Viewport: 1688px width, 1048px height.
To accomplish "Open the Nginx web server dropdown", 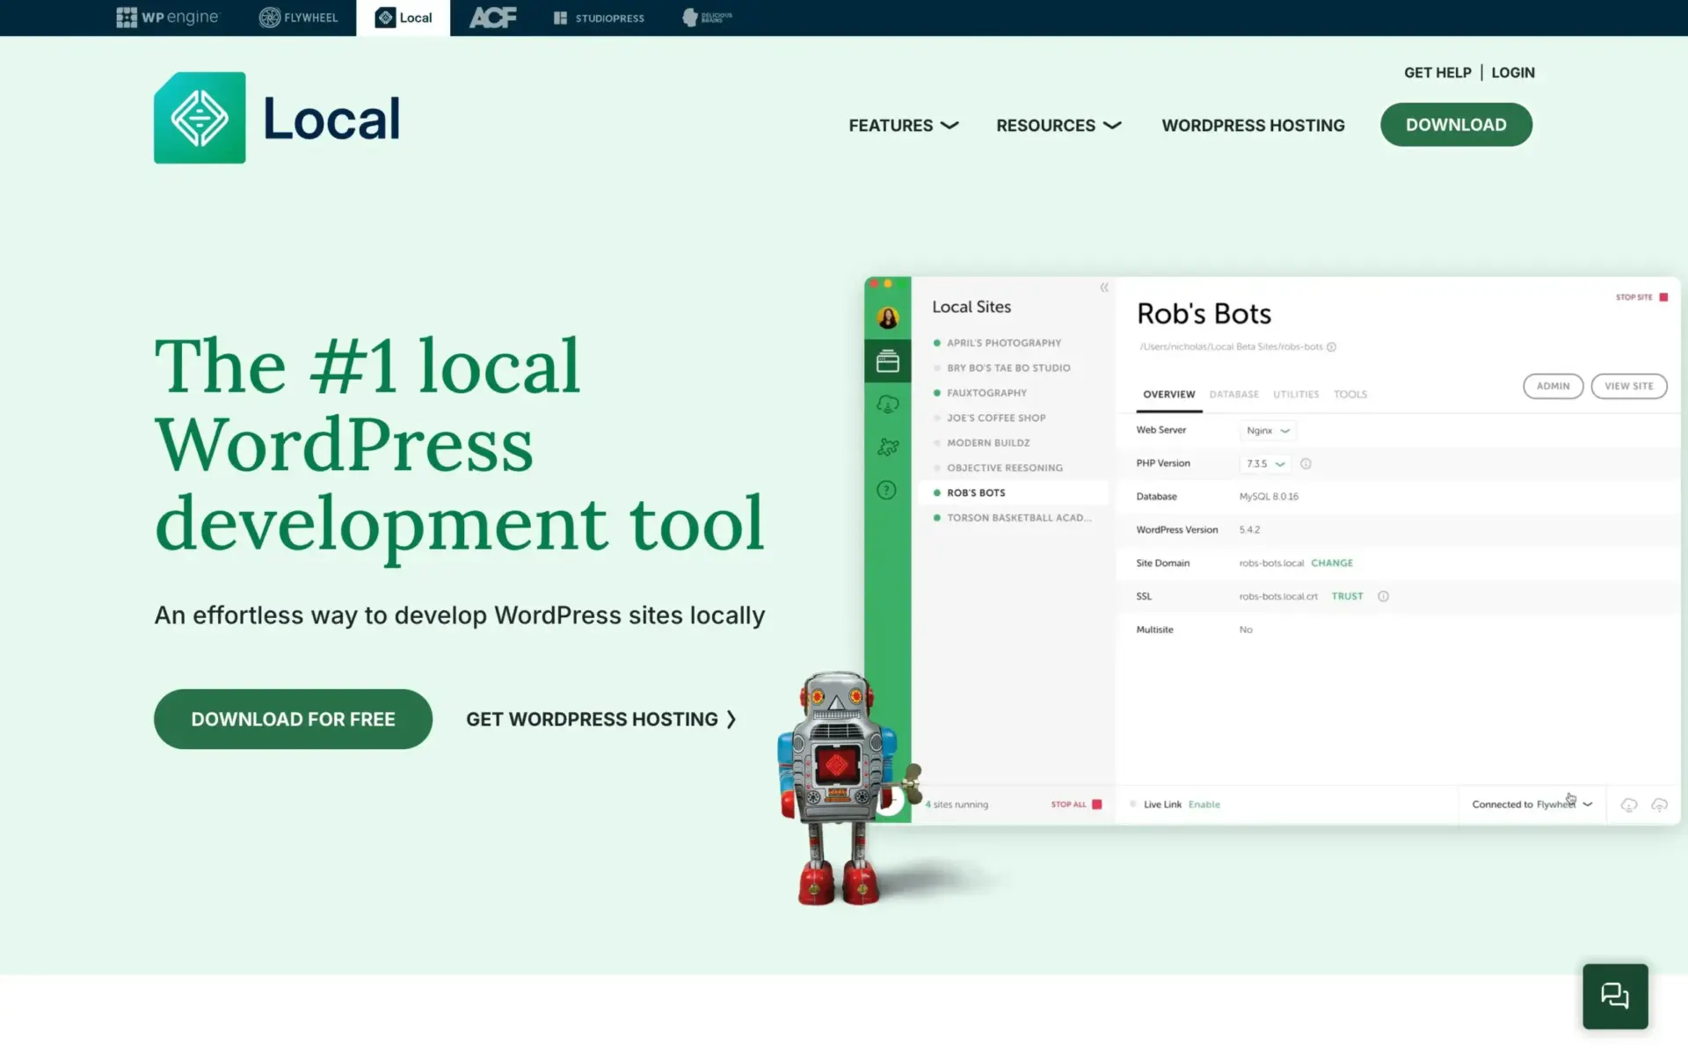I will click(1267, 430).
